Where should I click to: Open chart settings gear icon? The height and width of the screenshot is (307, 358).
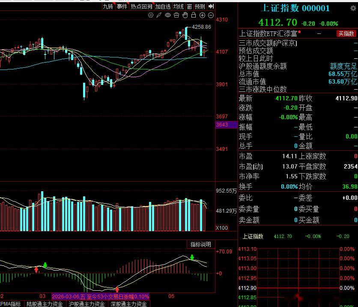pos(151,15)
